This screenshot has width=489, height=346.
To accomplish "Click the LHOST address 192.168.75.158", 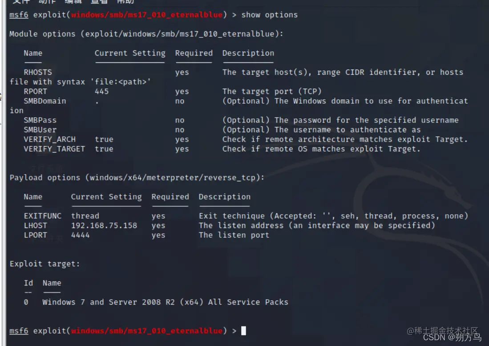I will tap(104, 226).
